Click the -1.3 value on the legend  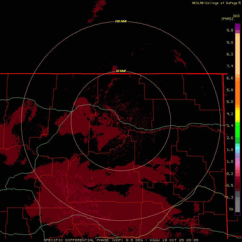(229, 197)
